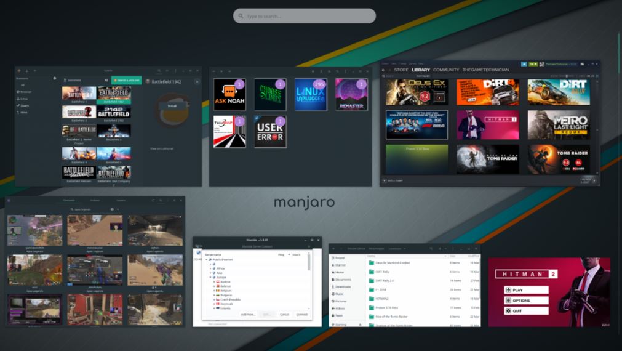Select All runners in Lutris sidebar
This screenshot has height=351, width=622.
click(23, 85)
